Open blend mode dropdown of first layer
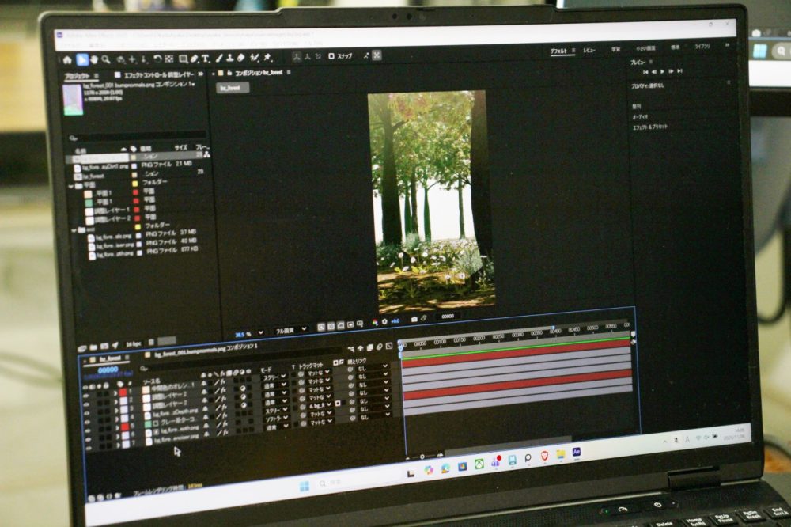 274,378
